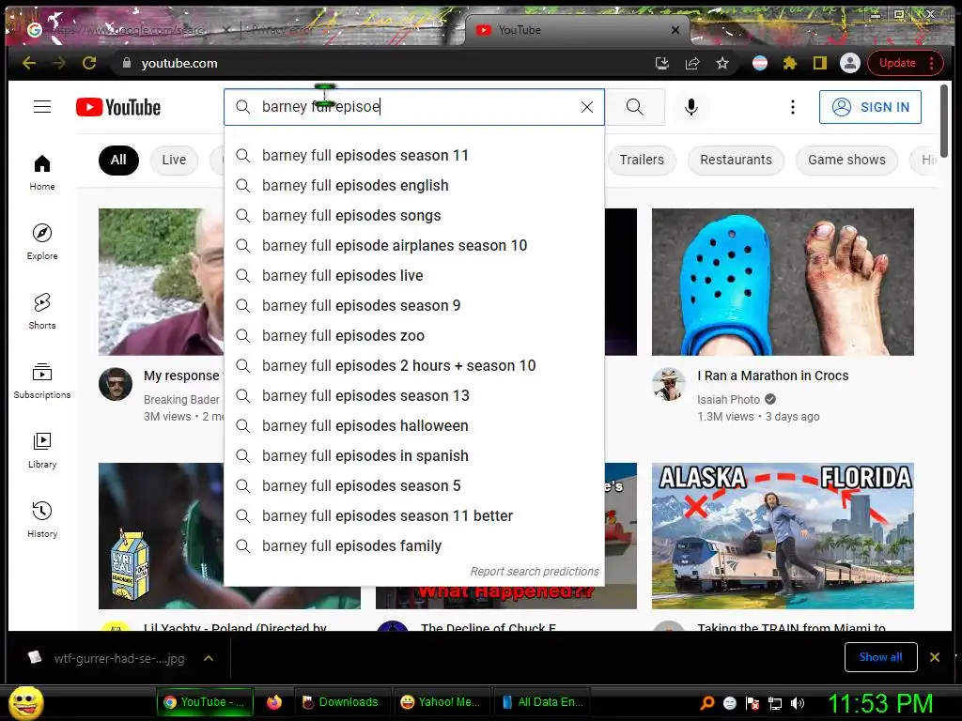Open the Chrome profile avatar
Screen dimensions: 962x721
849,63
